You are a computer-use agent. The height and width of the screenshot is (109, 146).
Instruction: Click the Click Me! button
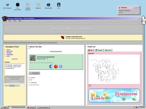click(x=34, y=73)
